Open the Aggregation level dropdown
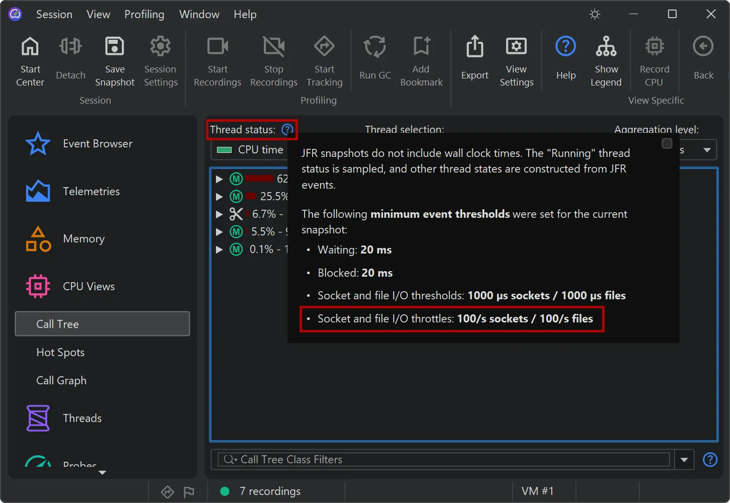Image resolution: width=730 pixels, height=503 pixels. [706, 149]
